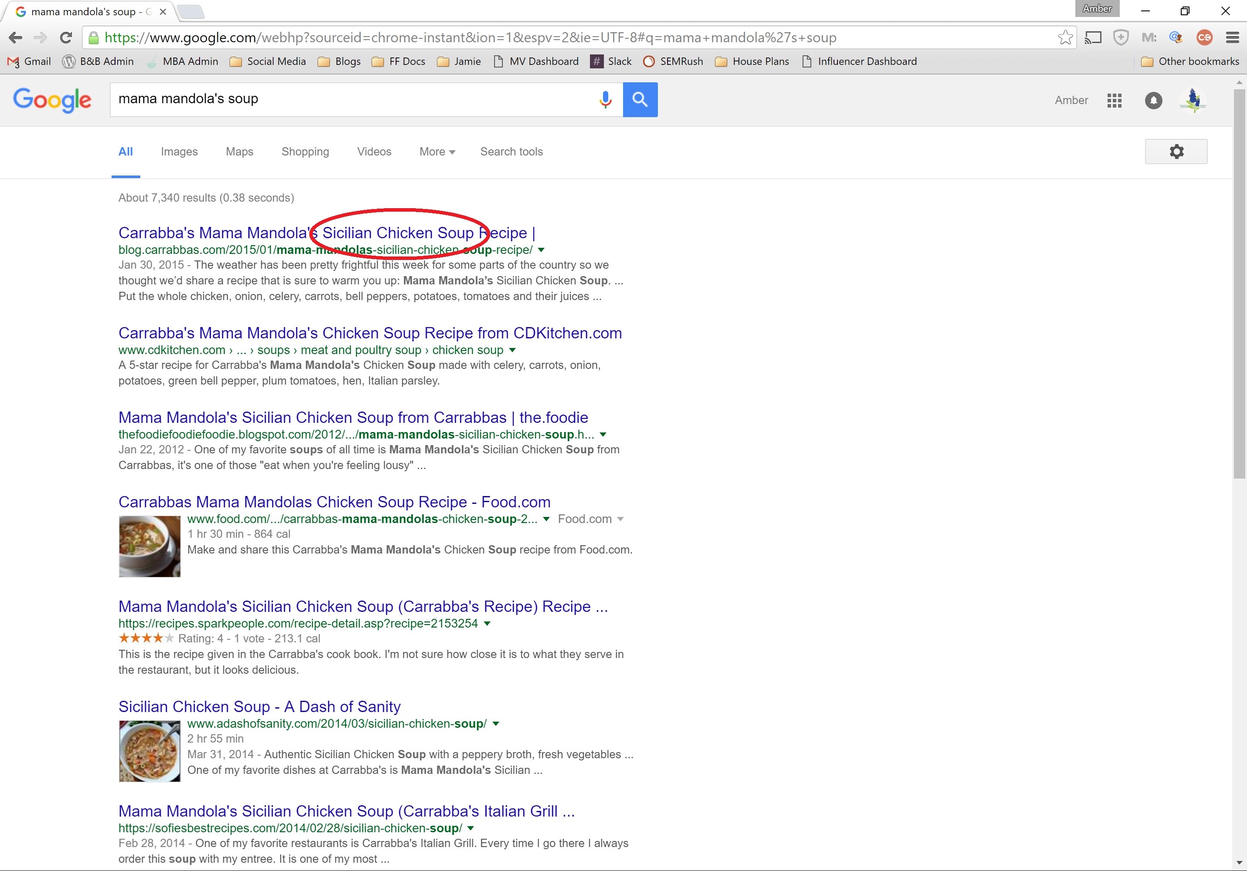Open the Google apps grid
The image size is (1247, 871).
pyautogui.click(x=1115, y=101)
